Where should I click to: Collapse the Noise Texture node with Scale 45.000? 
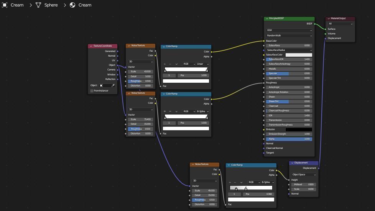193,164
